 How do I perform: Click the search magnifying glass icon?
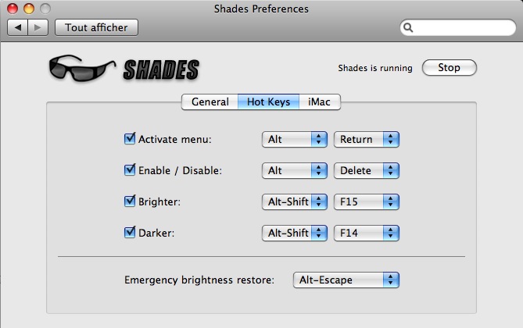pyautogui.click(x=409, y=28)
